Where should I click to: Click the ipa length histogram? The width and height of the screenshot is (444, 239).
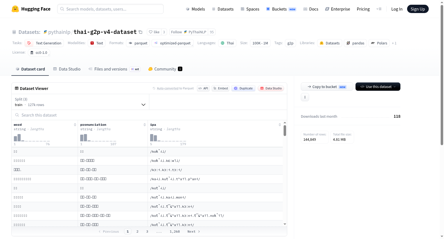168,138
